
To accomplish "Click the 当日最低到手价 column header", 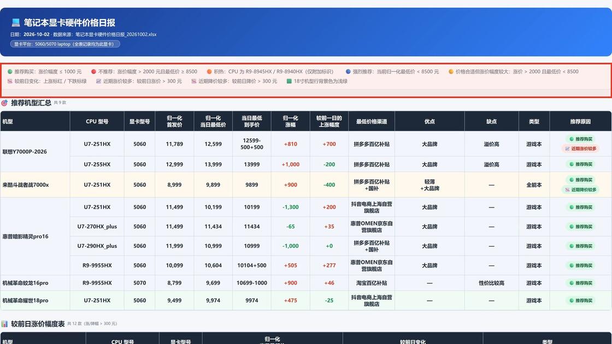I will (x=252, y=121).
